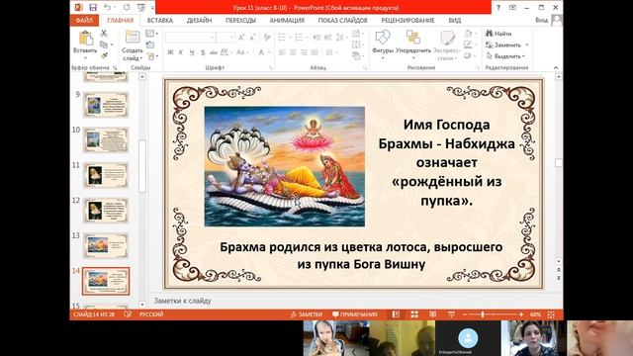
Task: Switch to the ПОКАЗ СЛАЙДОВ tab
Action: (x=342, y=20)
